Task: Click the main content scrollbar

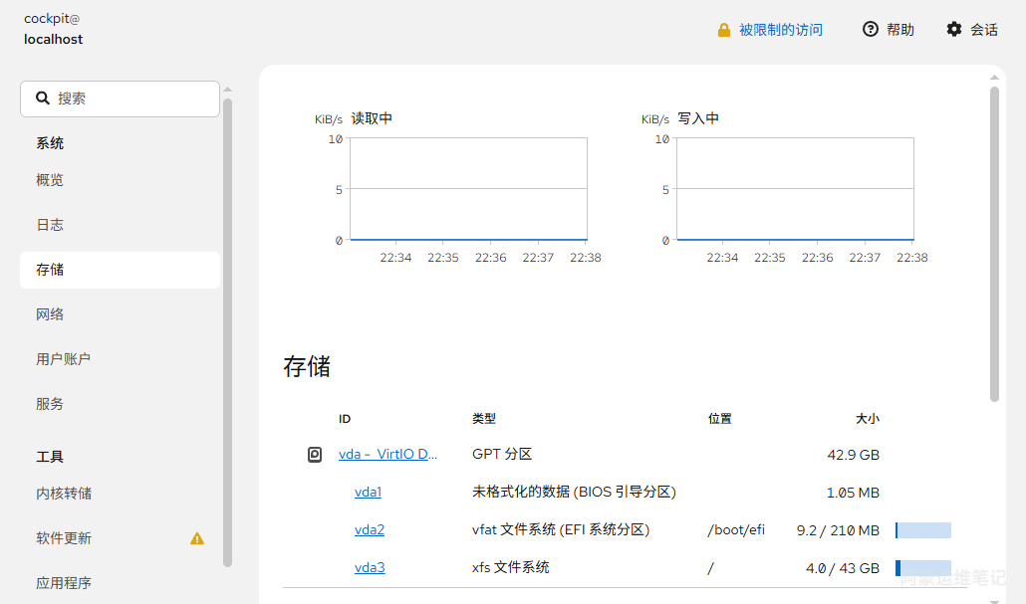Action: pyautogui.click(x=994, y=244)
